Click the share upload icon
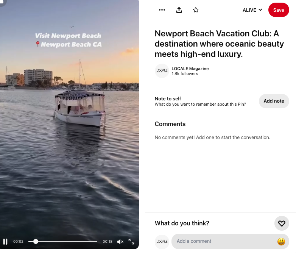This screenshot has width=296, height=253. click(x=179, y=10)
